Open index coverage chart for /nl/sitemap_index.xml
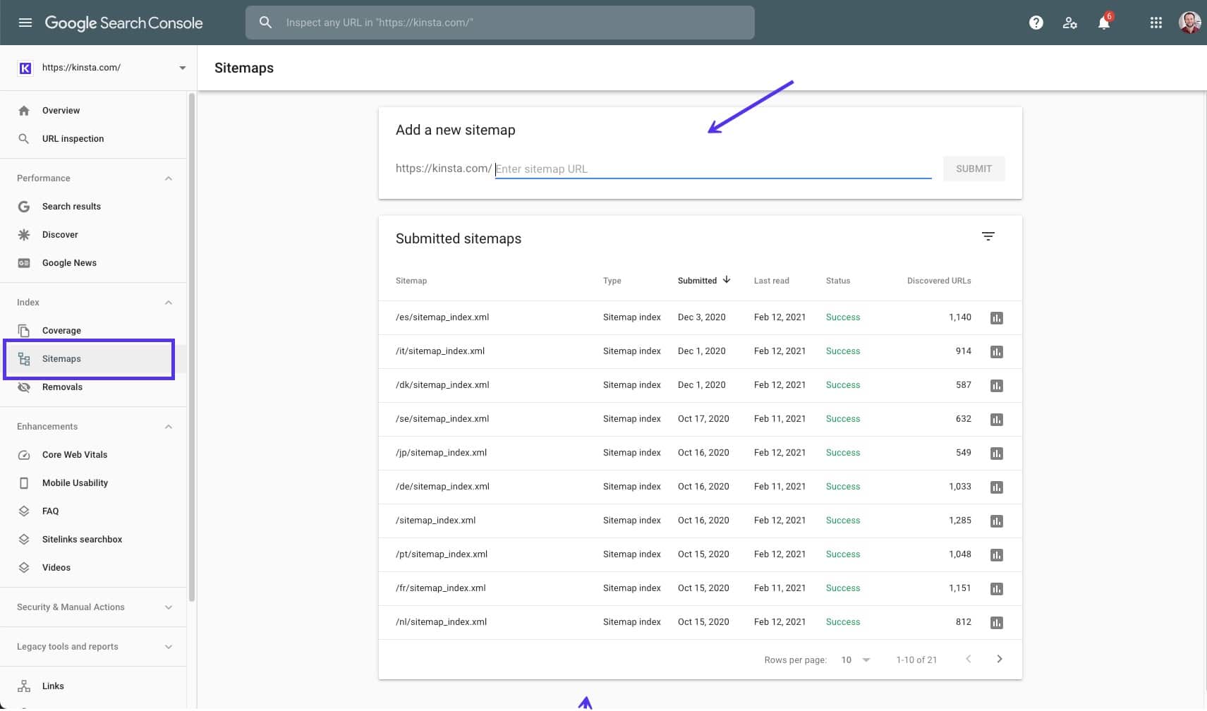 point(996,623)
